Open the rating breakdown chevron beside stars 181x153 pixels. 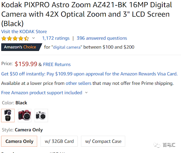(34, 38)
